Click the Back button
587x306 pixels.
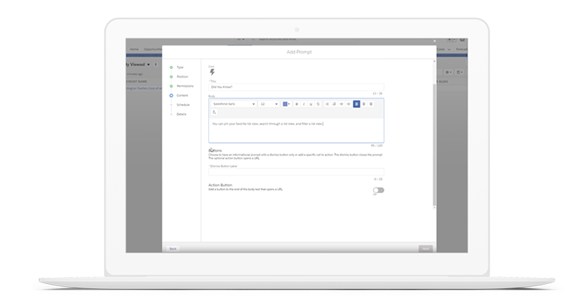[172, 249]
